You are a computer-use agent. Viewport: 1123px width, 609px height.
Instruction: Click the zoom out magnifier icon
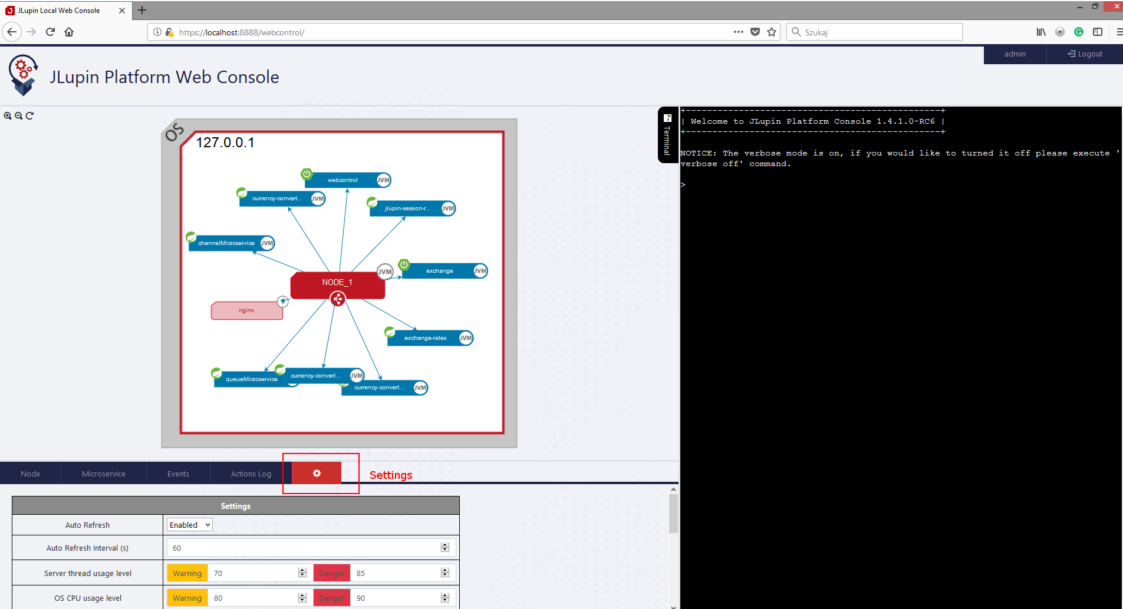(x=19, y=116)
